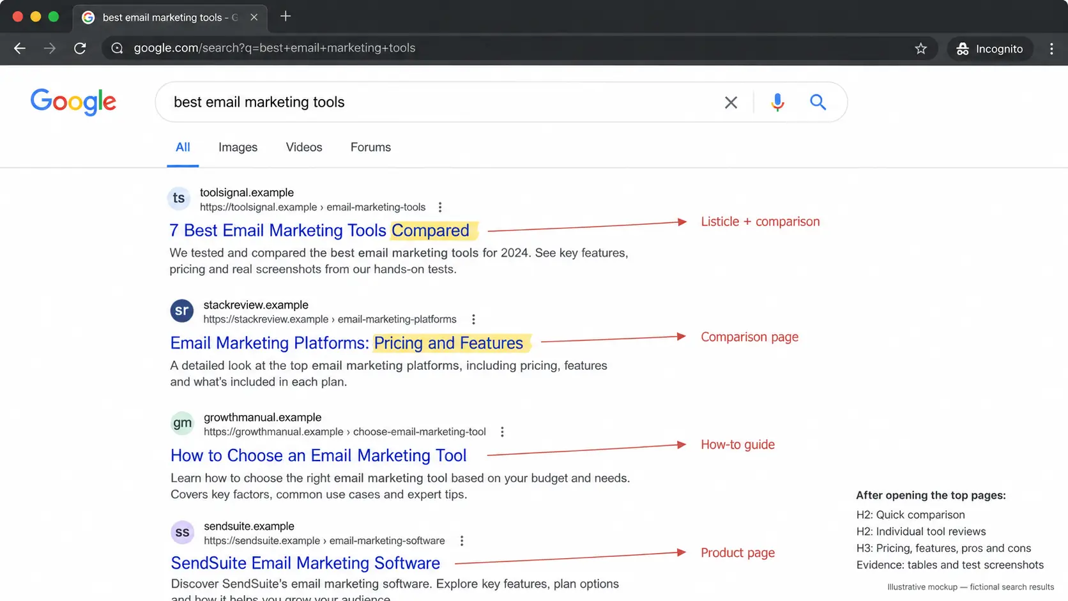The width and height of the screenshot is (1068, 601).
Task: Open more options for the toolsignal.example result
Action: (x=440, y=207)
